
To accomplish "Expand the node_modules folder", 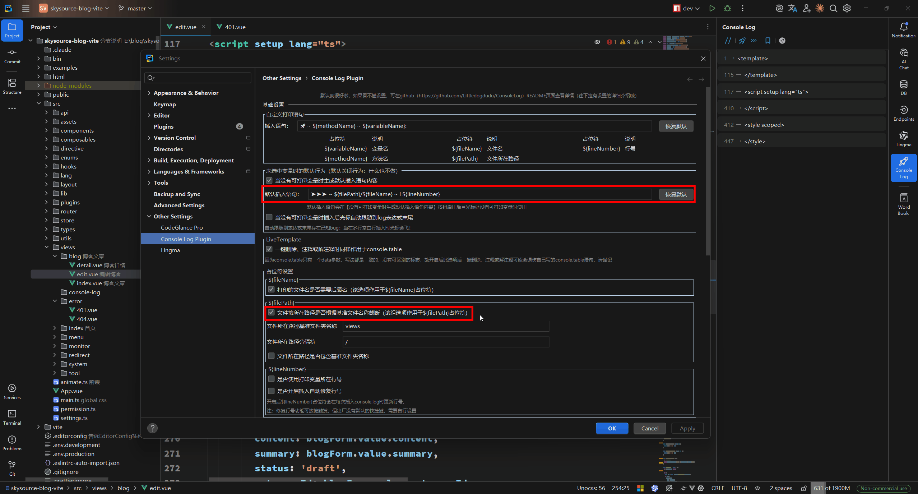I will (x=38, y=86).
